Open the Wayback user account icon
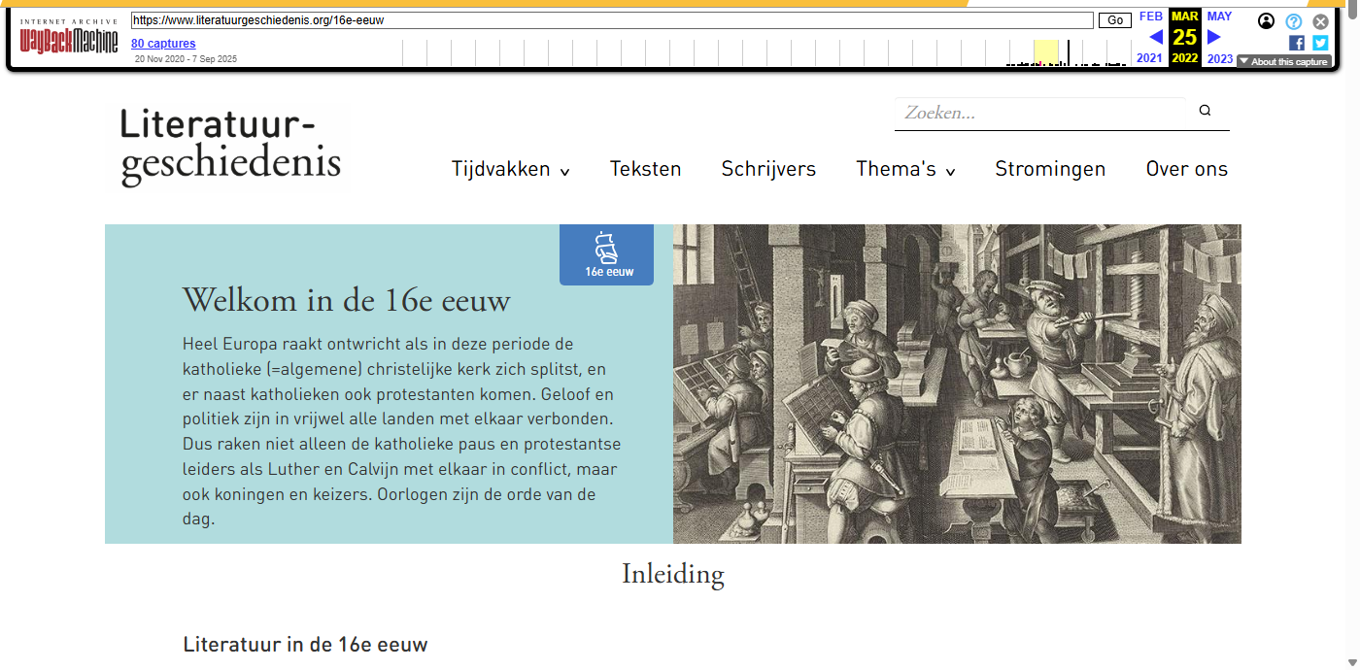Image resolution: width=1360 pixels, height=670 pixels. [x=1266, y=21]
